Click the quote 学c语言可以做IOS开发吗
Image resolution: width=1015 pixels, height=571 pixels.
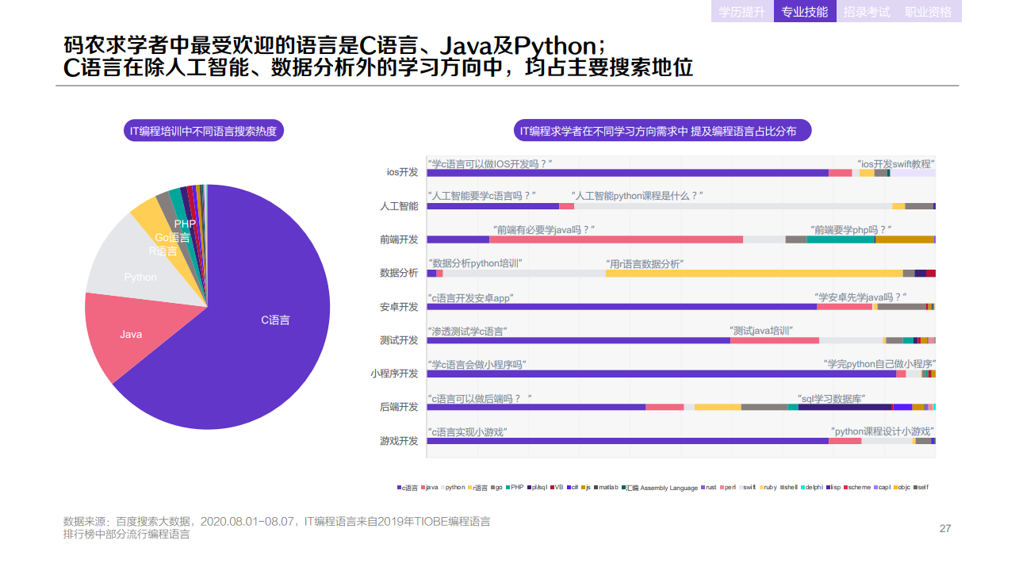click(488, 162)
